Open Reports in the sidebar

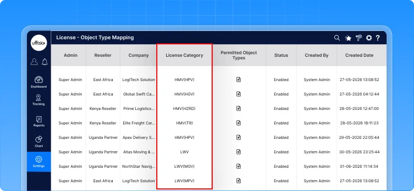(38, 121)
